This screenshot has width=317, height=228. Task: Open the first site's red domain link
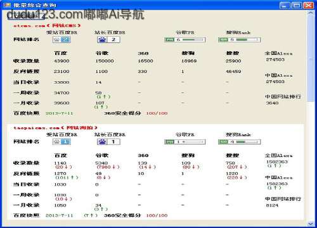47,25
